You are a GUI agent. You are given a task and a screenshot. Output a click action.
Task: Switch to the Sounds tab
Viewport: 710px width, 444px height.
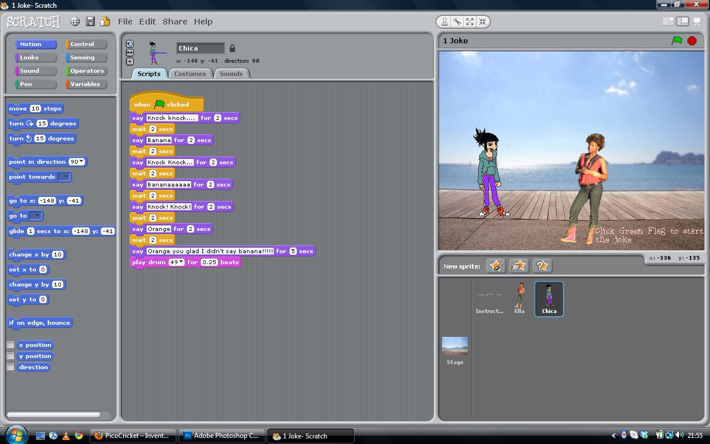pos(231,74)
